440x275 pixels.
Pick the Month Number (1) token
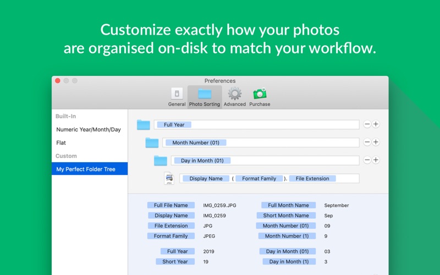click(287, 236)
